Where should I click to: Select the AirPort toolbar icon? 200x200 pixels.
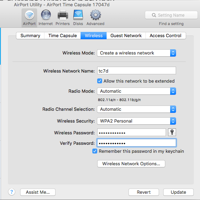pyautogui.click(x=29, y=18)
